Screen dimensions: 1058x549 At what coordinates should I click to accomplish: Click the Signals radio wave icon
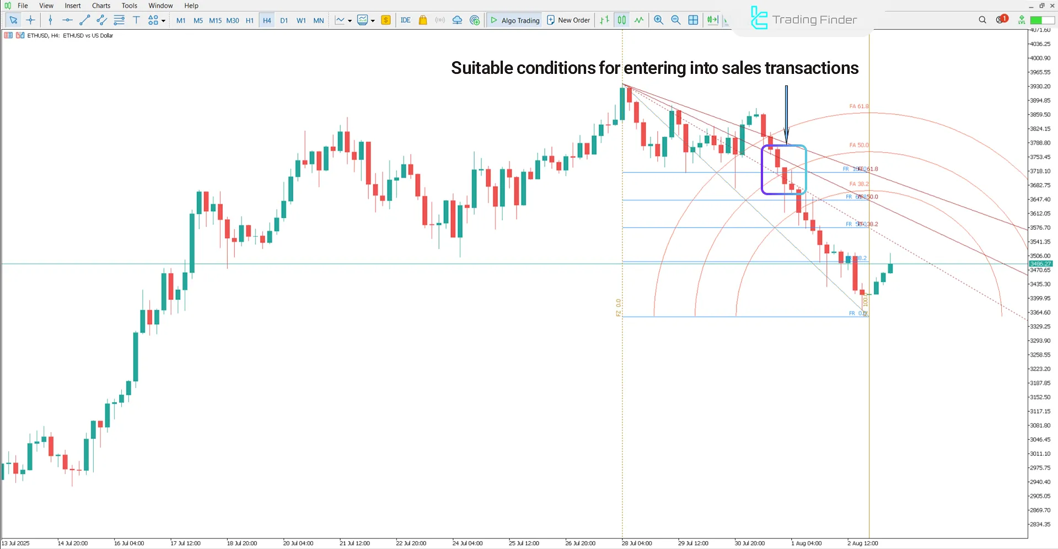(440, 20)
